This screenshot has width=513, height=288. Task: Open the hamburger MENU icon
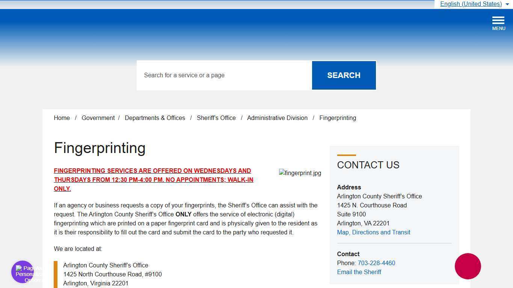[x=498, y=21]
